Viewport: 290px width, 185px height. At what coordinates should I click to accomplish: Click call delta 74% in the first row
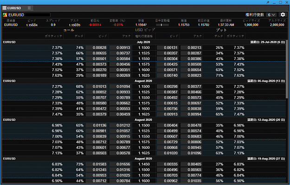coord(80,47)
